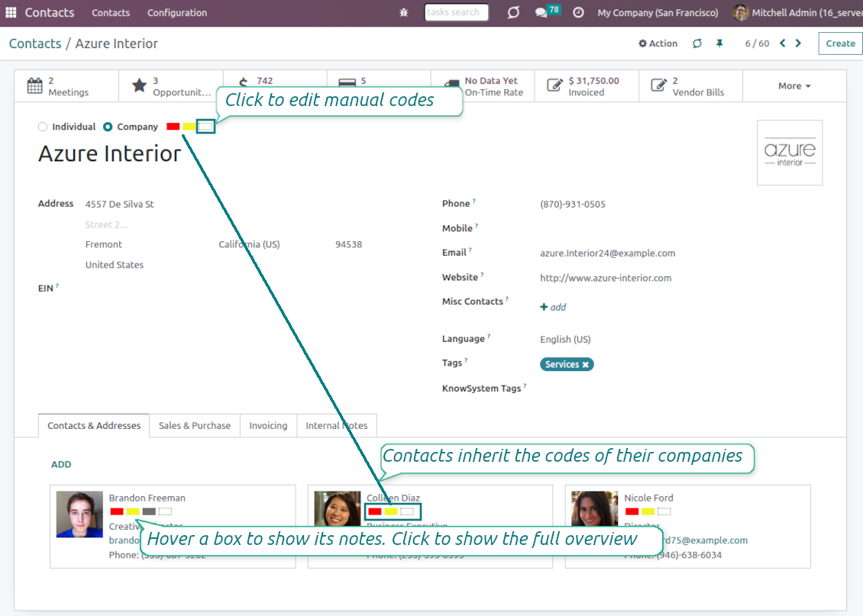Click the pin icon in control panel
The width and height of the screenshot is (863, 616).
[719, 44]
